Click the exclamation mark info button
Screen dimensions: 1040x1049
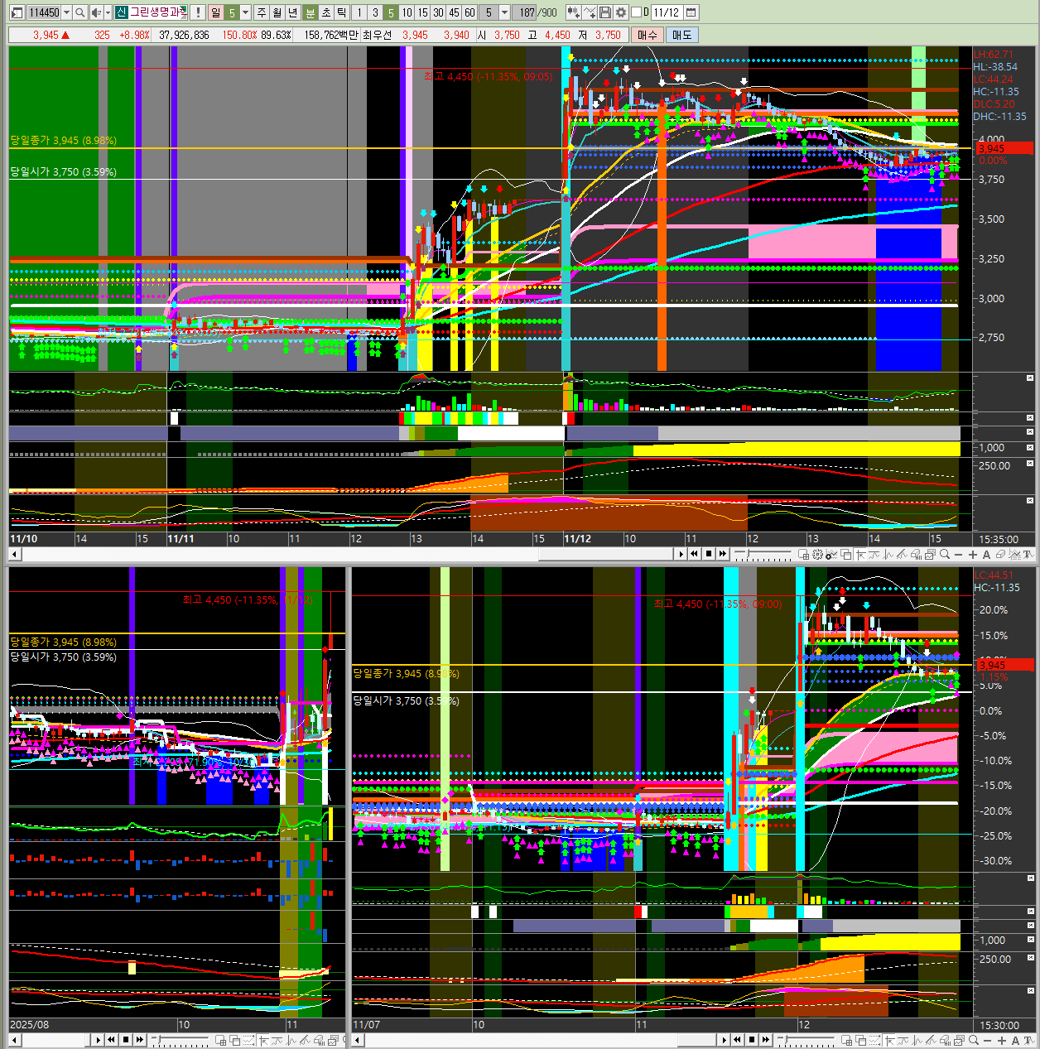point(198,12)
